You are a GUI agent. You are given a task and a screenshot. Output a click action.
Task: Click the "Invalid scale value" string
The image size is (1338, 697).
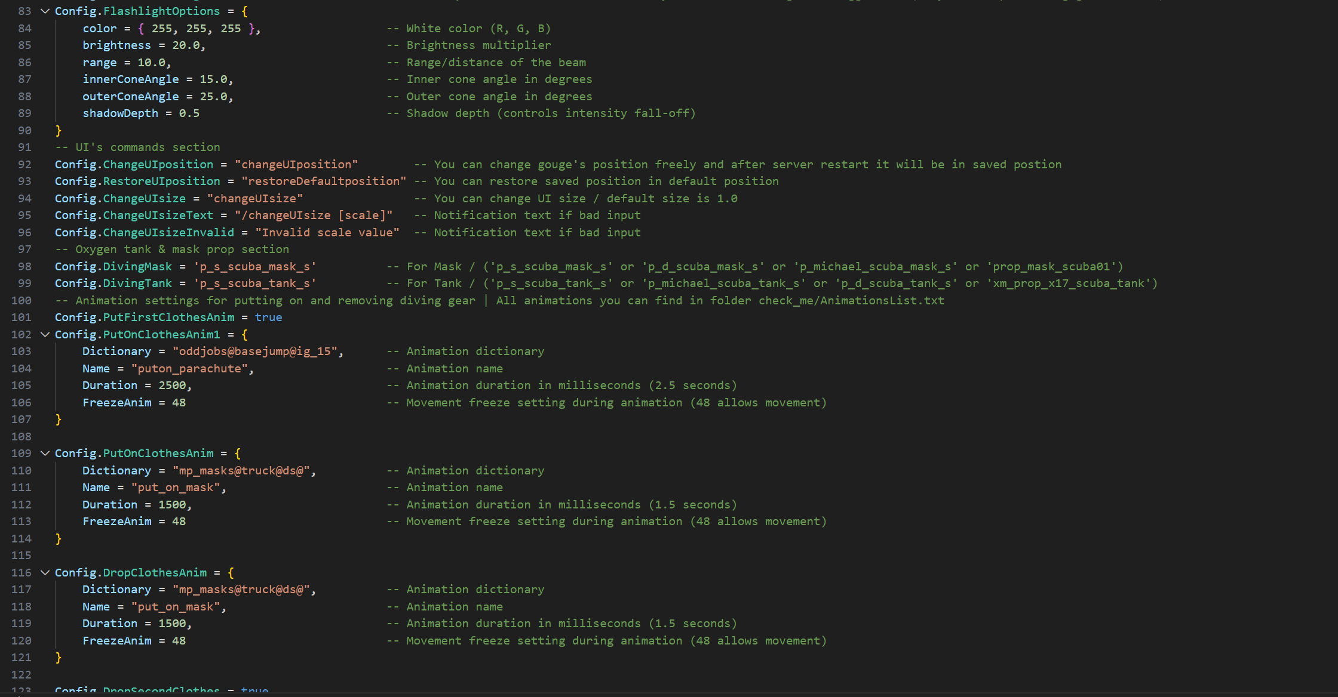(x=327, y=233)
